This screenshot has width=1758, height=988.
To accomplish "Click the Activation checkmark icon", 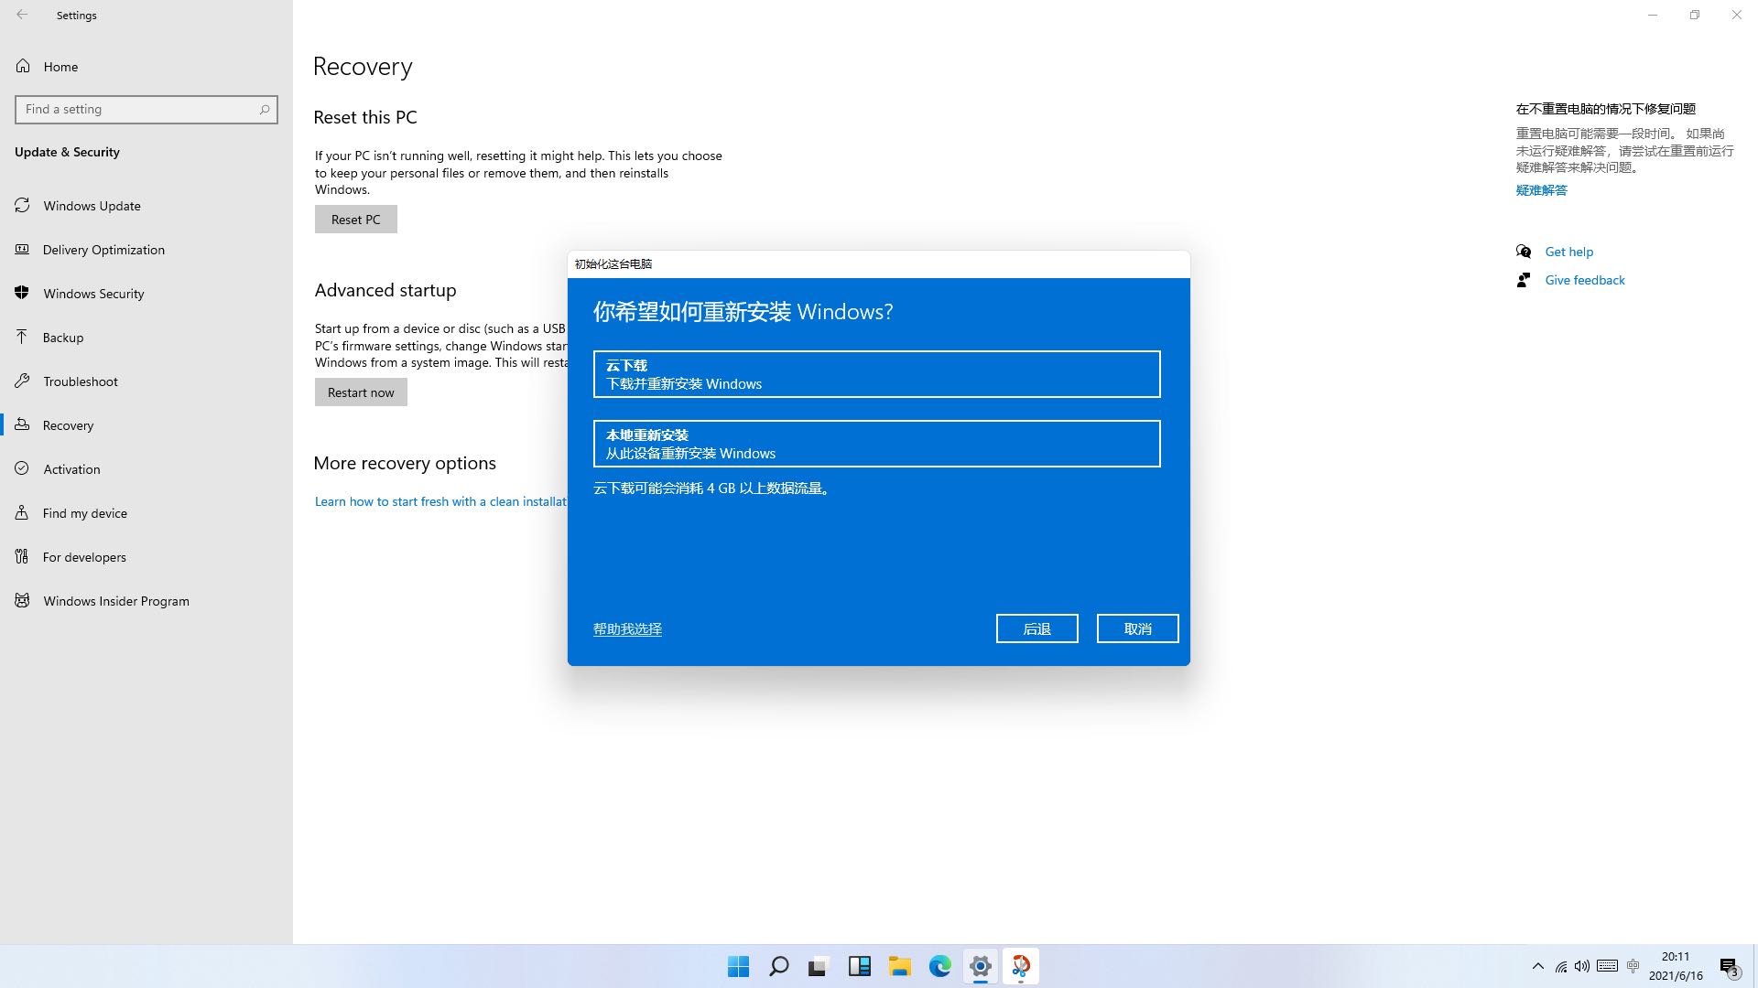I will [x=23, y=468].
